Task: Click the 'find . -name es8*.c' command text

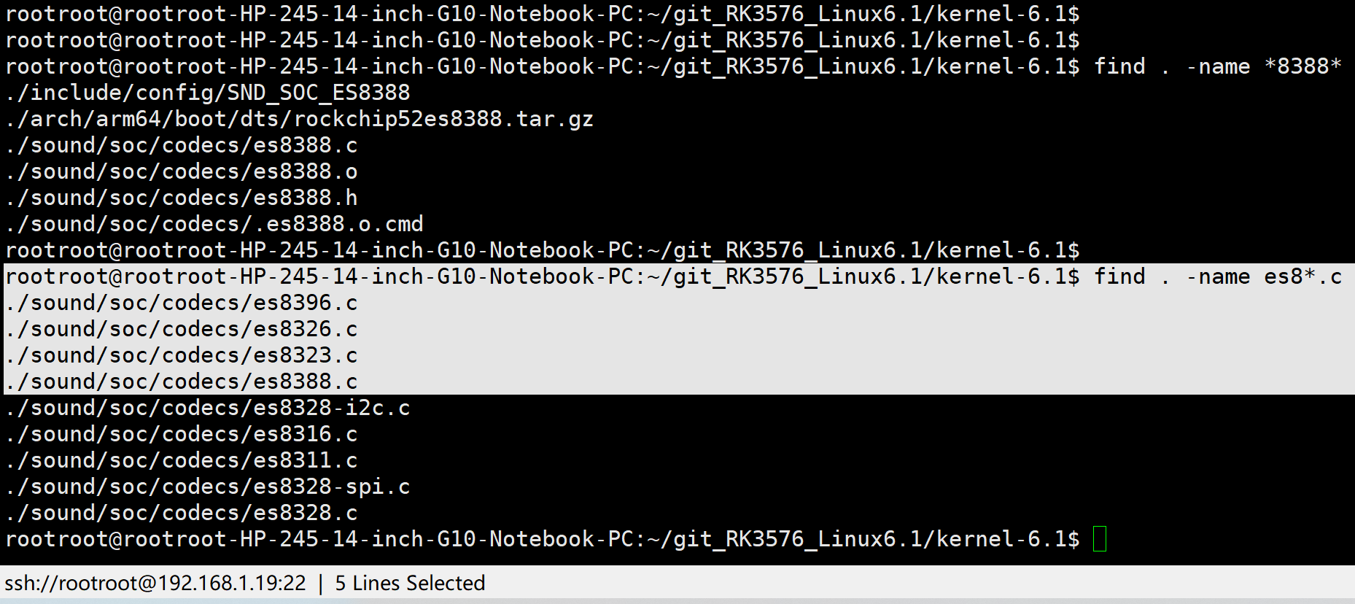Action: [1218, 276]
